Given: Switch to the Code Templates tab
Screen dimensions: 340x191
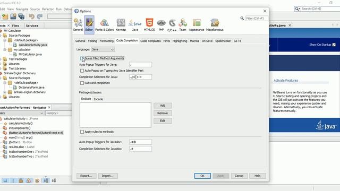Looking at the screenshot, I should point(150,41).
